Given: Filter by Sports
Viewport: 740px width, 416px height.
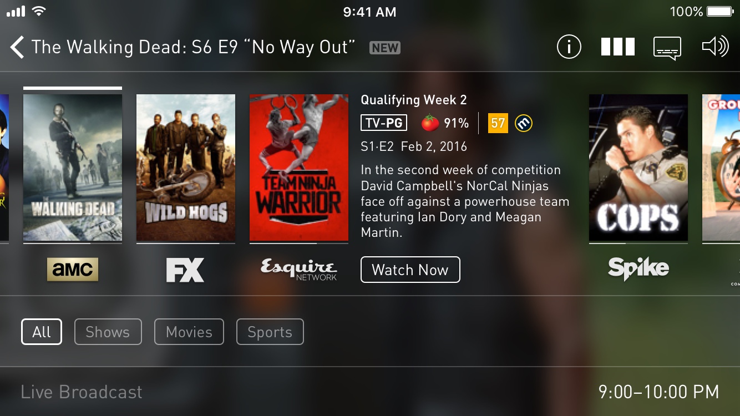Looking at the screenshot, I should click(270, 332).
